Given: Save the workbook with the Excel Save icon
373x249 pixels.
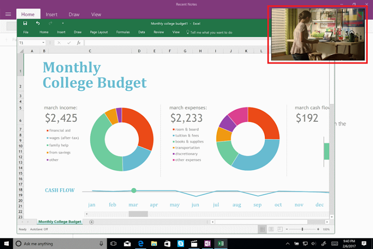Looking at the screenshot, I should coord(25,23).
